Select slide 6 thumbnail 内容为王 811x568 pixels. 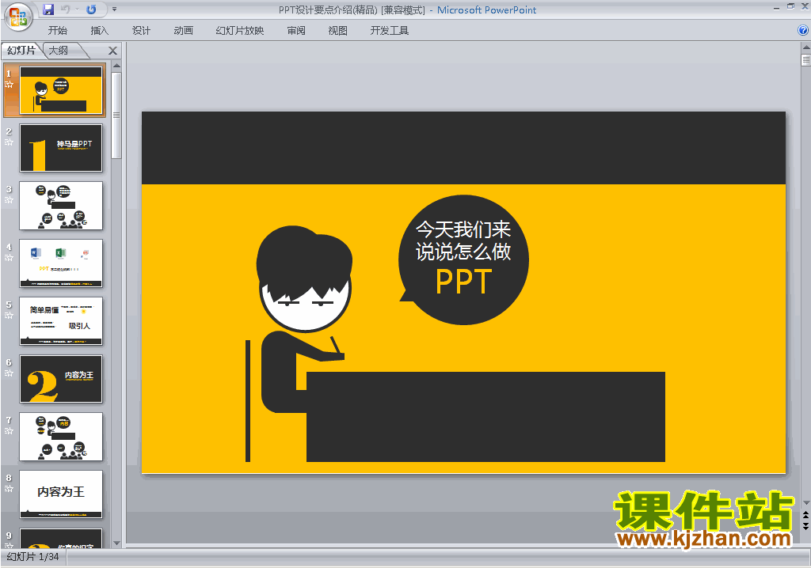click(x=61, y=379)
